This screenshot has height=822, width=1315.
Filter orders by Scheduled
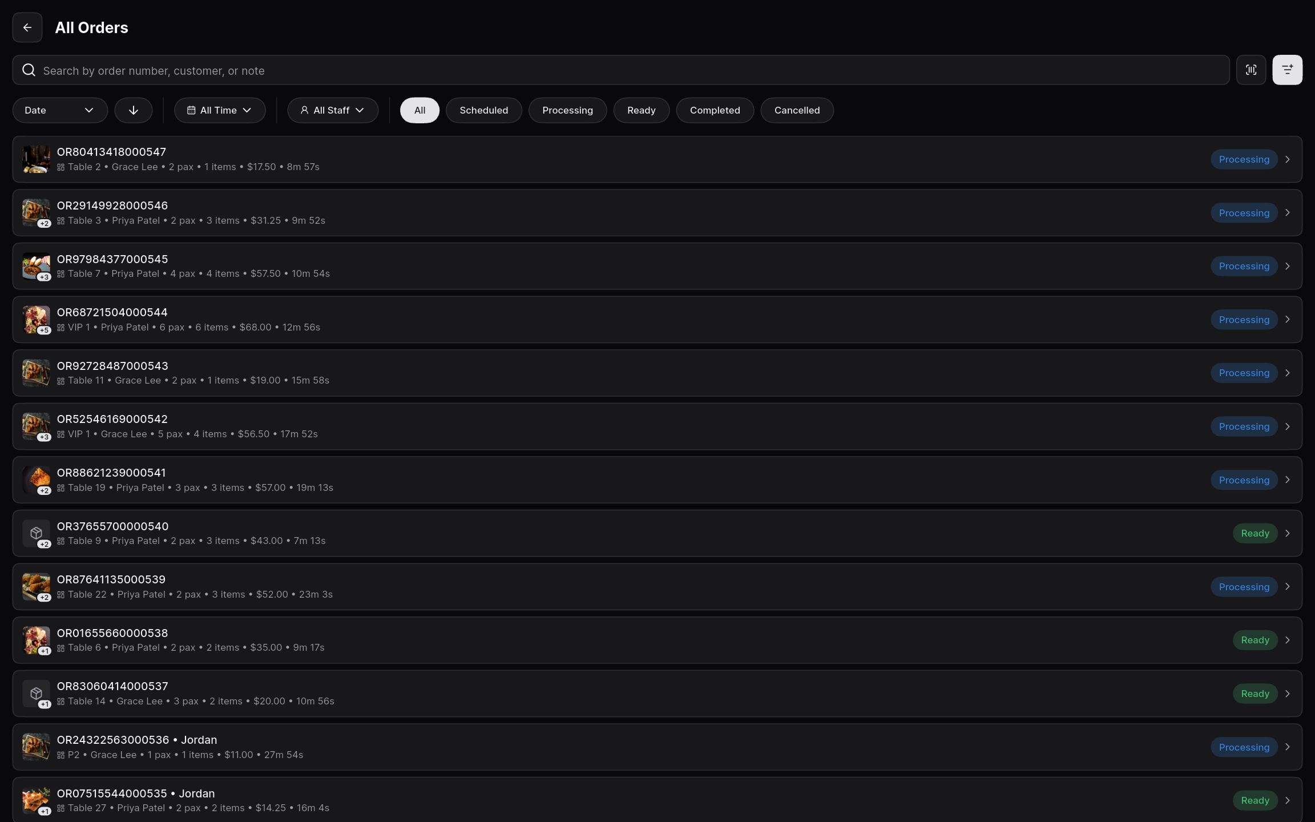point(483,110)
